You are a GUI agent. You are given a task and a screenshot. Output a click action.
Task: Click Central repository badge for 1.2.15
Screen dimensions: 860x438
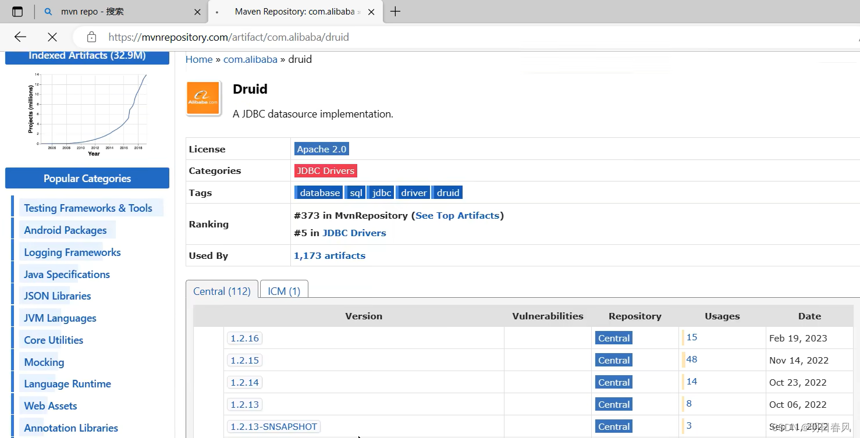[614, 360]
